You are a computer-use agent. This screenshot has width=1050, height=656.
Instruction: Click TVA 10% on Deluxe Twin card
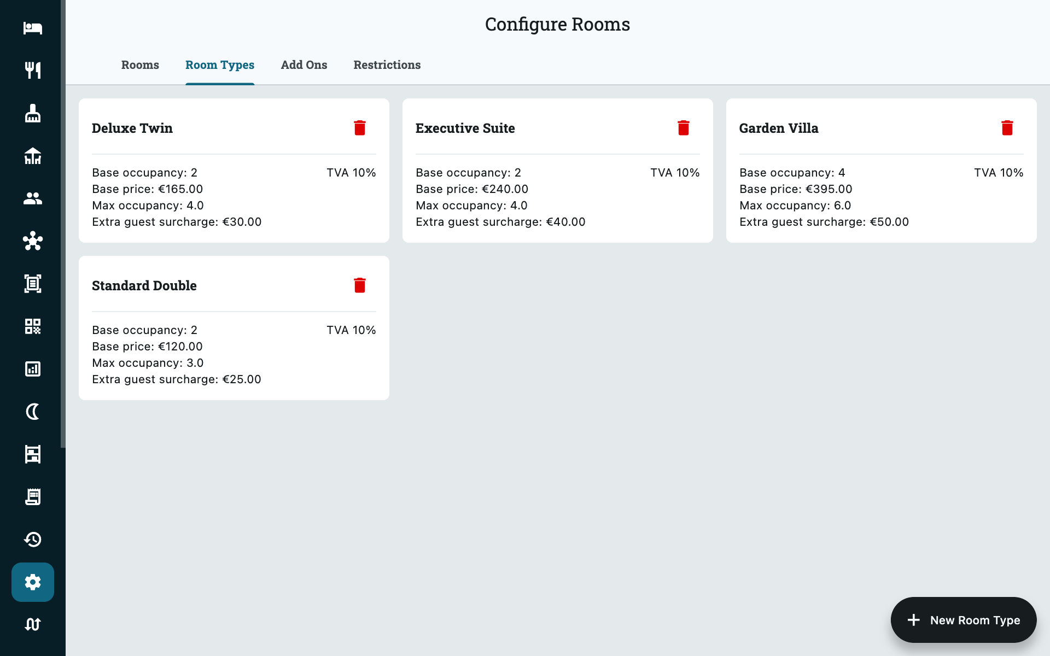click(x=351, y=173)
